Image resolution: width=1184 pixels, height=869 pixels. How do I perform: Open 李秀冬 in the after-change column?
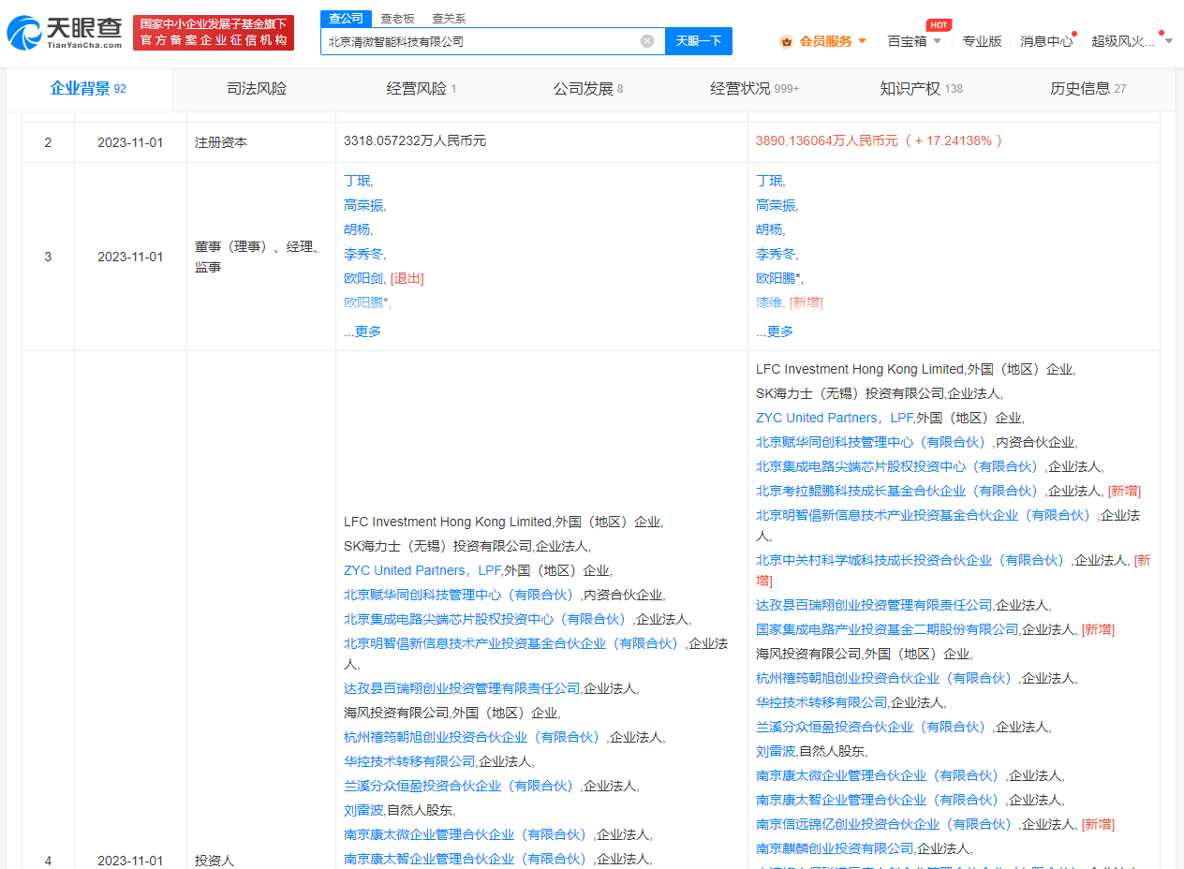coord(776,254)
